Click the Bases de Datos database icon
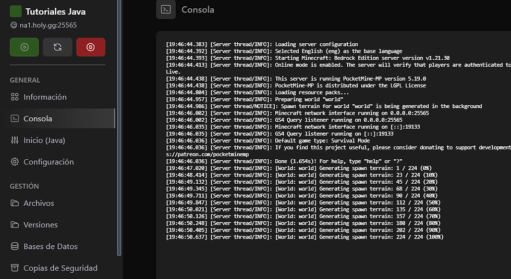This screenshot has height=279, width=511. [15, 246]
